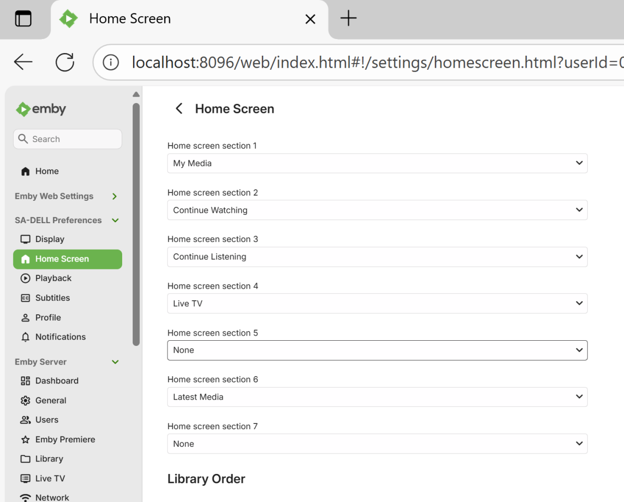
Task: Go back using the Home Screen arrow
Action: click(179, 109)
